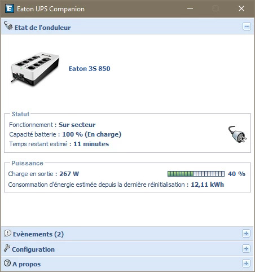Click the Statut group title

click(21, 114)
